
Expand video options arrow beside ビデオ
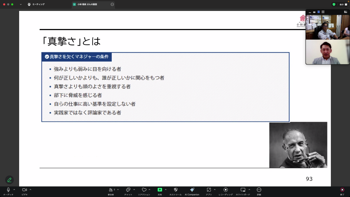(30, 189)
